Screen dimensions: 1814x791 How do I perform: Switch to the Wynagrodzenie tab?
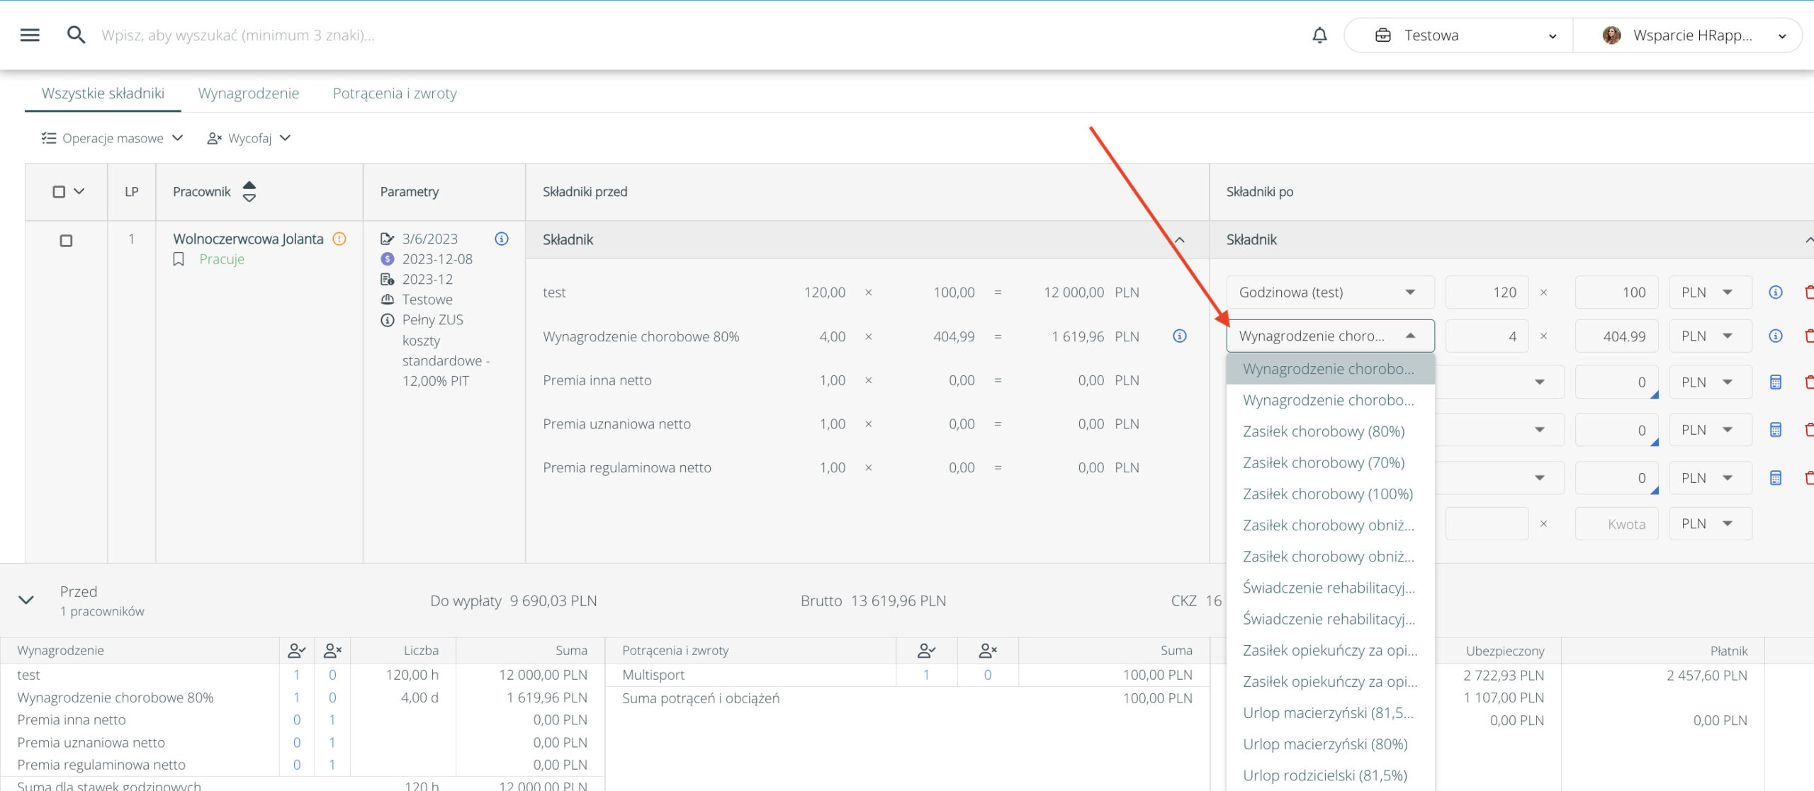pyautogui.click(x=248, y=93)
